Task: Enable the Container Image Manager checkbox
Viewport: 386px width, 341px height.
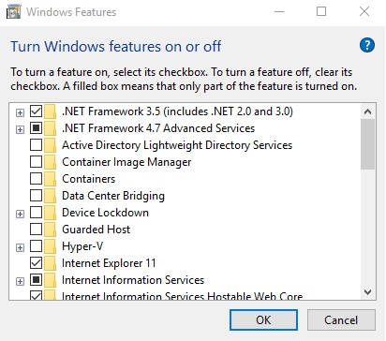Action: pyautogui.click(x=36, y=162)
